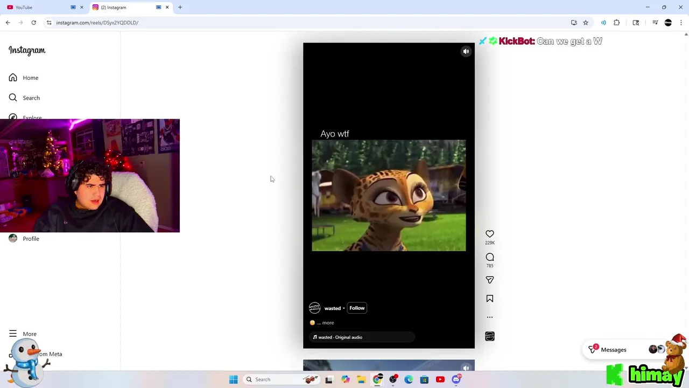Open File Explorer from the taskbar
This screenshot has height=388, width=689.
pyautogui.click(x=361, y=379)
